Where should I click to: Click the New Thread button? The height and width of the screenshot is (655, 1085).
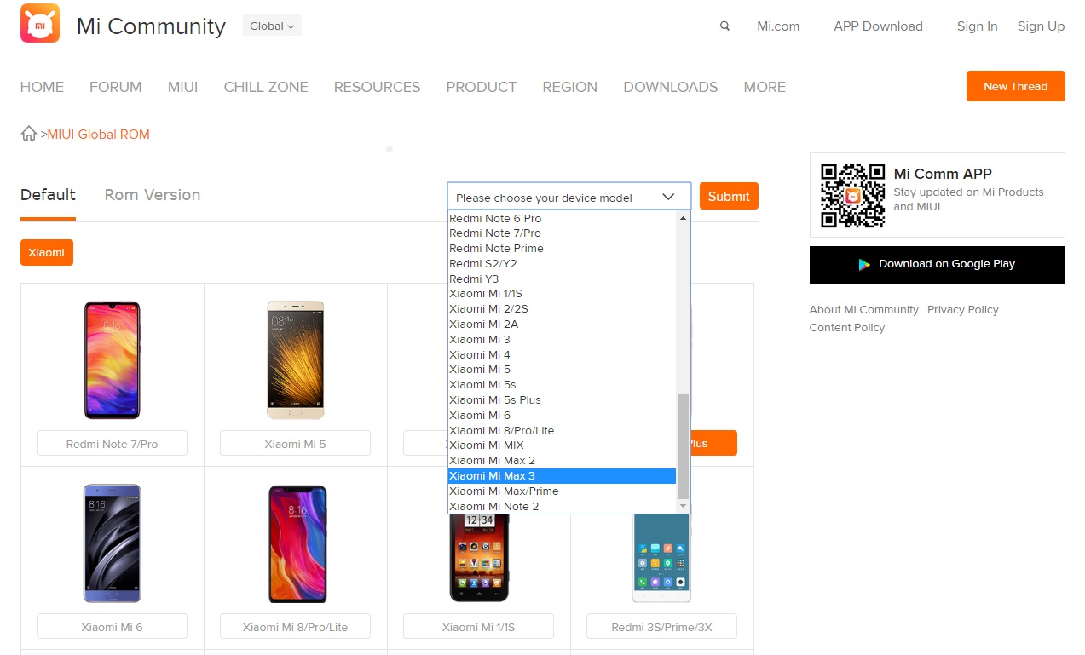(1015, 86)
